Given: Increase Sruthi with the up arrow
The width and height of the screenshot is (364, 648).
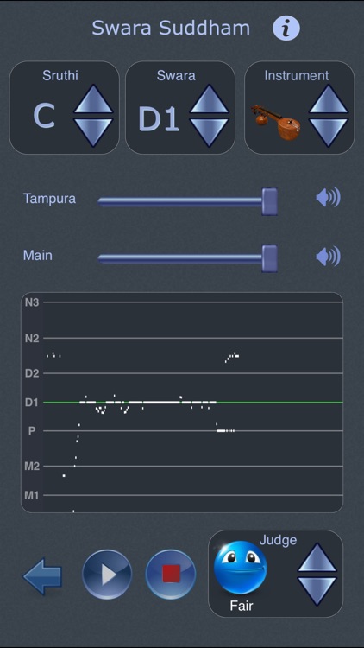Looking at the screenshot, I should pos(93,99).
